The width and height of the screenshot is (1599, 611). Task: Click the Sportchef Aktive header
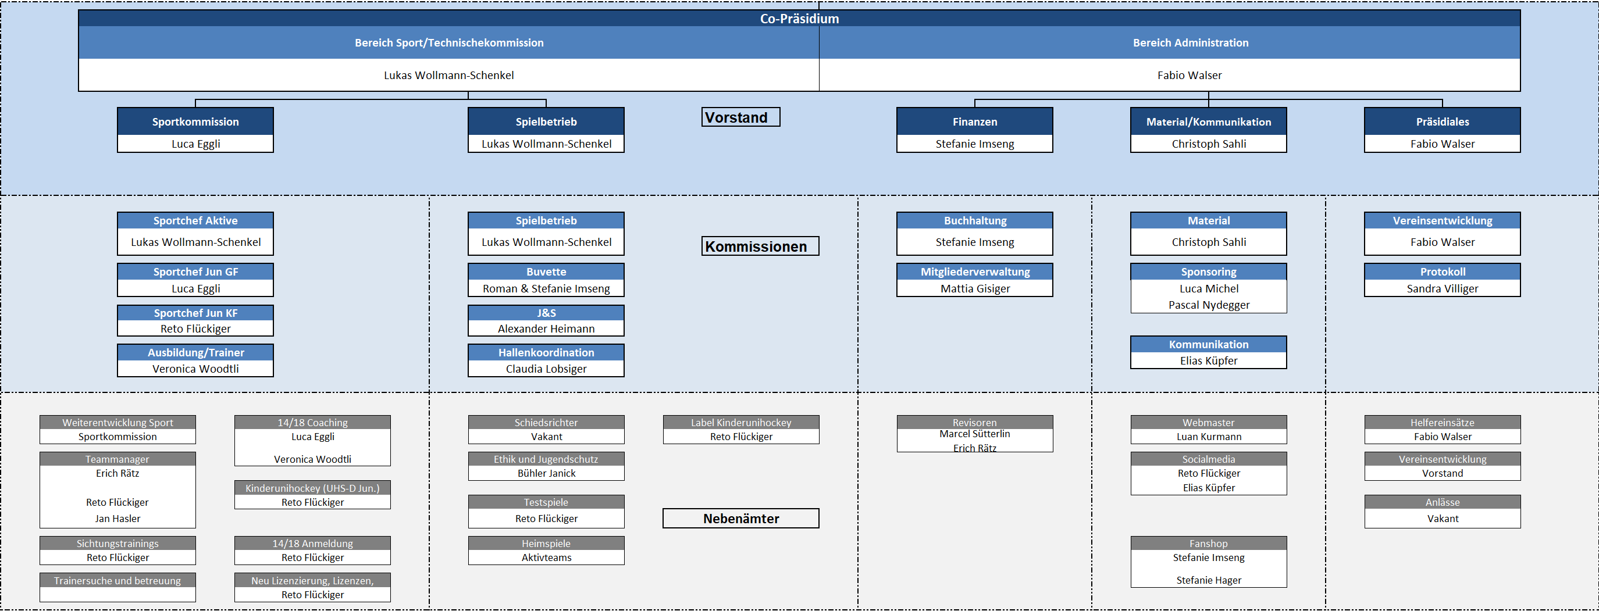195,221
